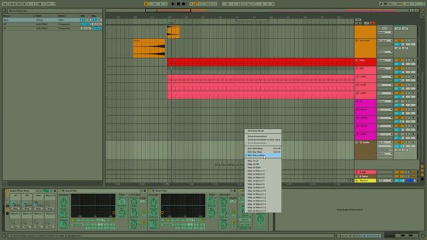The image size is (427, 240).
Task: Adjust the second Auto Filter LFO amount knob
Action: click(x=224, y=202)
